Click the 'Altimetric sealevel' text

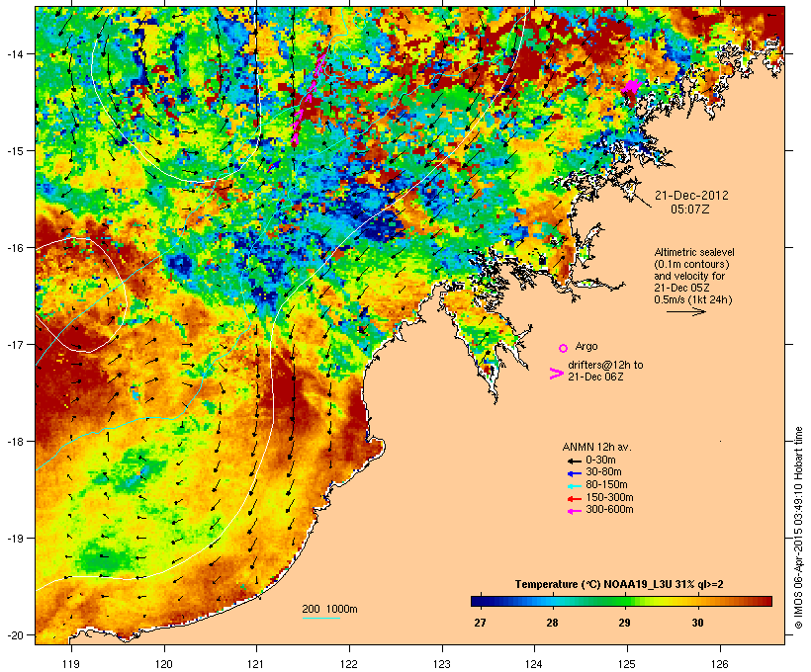(694, 252)
